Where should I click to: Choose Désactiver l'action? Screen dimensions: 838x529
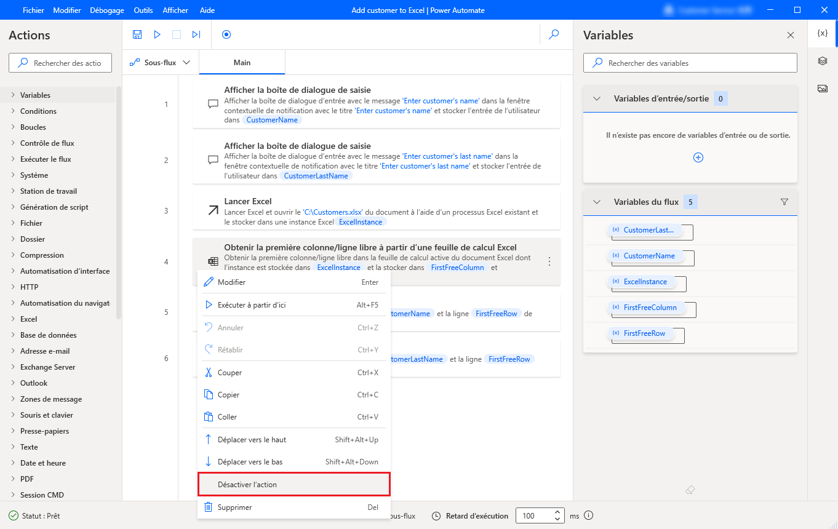click(294, 485)
